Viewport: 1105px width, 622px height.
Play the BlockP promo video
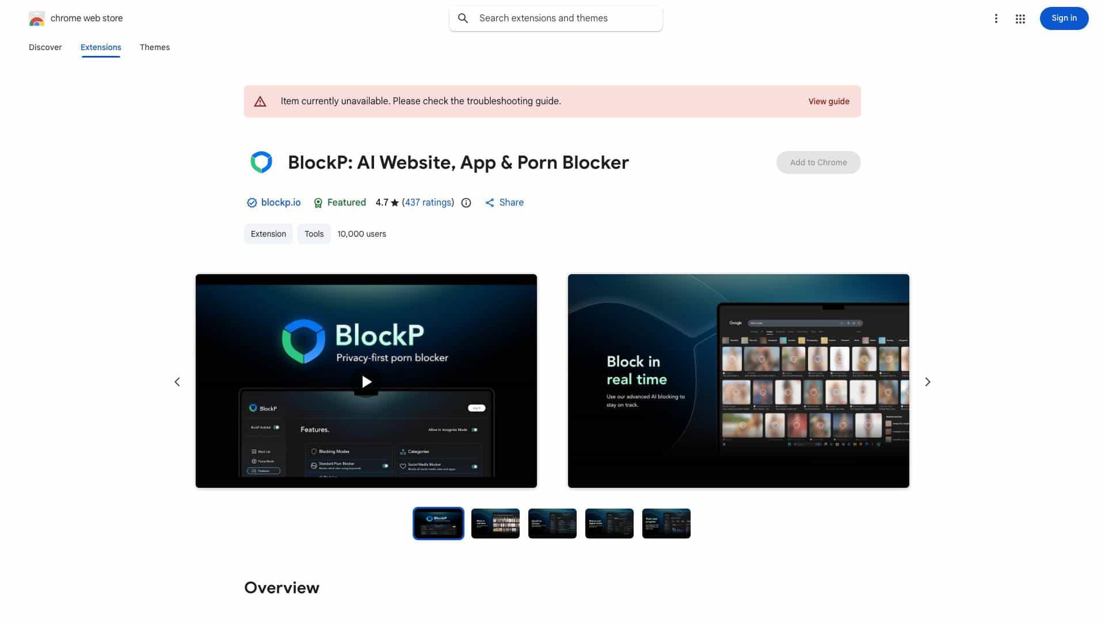(x=366, y=381)
